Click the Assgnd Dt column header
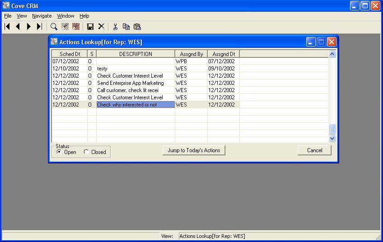Image resolution: width=383 pixels, height=242 pixels. [x=224, y=54]
